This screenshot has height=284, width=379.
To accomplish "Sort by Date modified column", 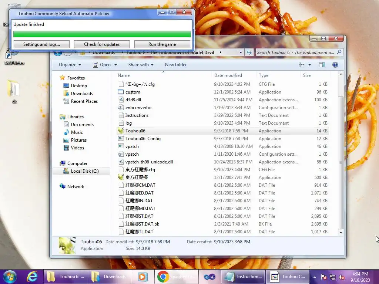I will (x=228, y=75).
